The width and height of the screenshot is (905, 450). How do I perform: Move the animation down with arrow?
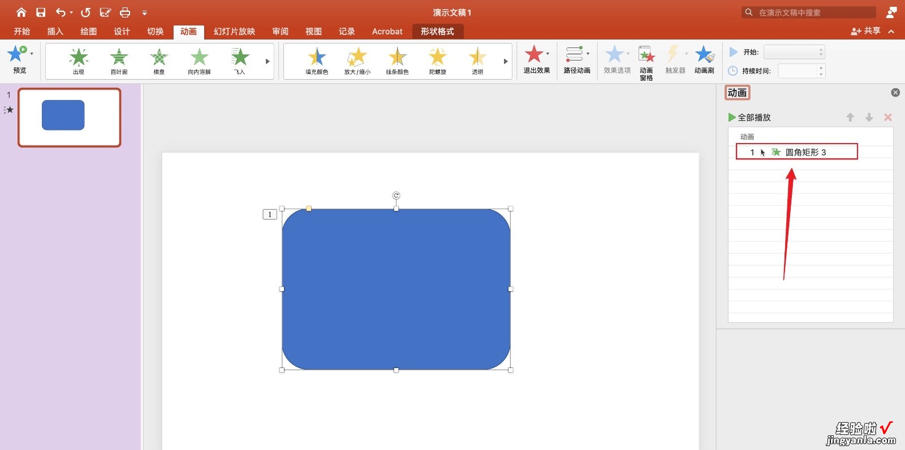(x=869, y=117)
